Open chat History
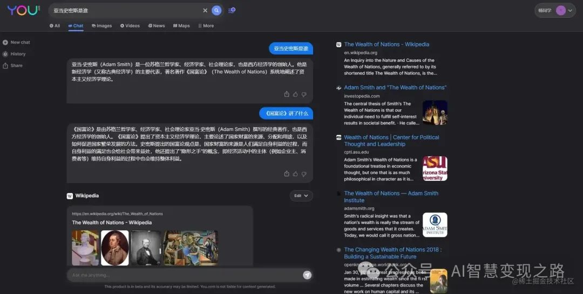 14,54
